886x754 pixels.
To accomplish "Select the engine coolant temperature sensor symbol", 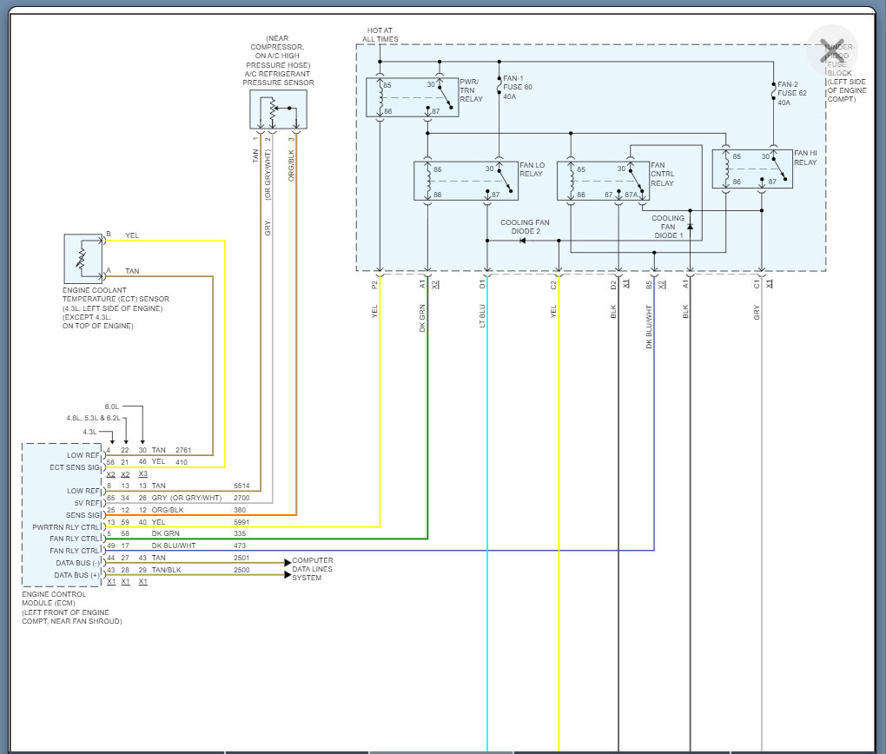I will [84, 257].
